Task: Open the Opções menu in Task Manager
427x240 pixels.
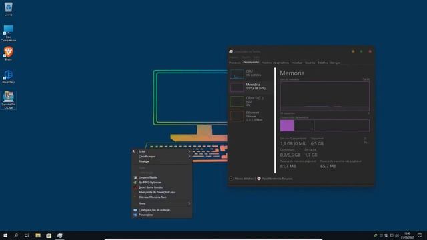Action: tap(246, 57)
